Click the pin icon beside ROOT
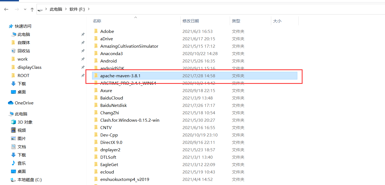 83,75
